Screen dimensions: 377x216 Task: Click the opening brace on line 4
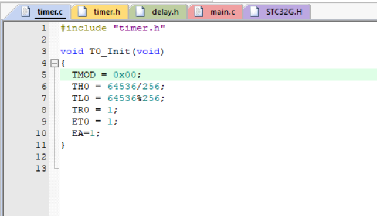pos(63,63)
